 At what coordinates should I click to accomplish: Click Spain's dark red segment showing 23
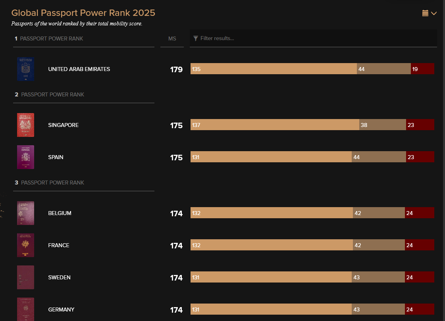[x=420, y=157]
